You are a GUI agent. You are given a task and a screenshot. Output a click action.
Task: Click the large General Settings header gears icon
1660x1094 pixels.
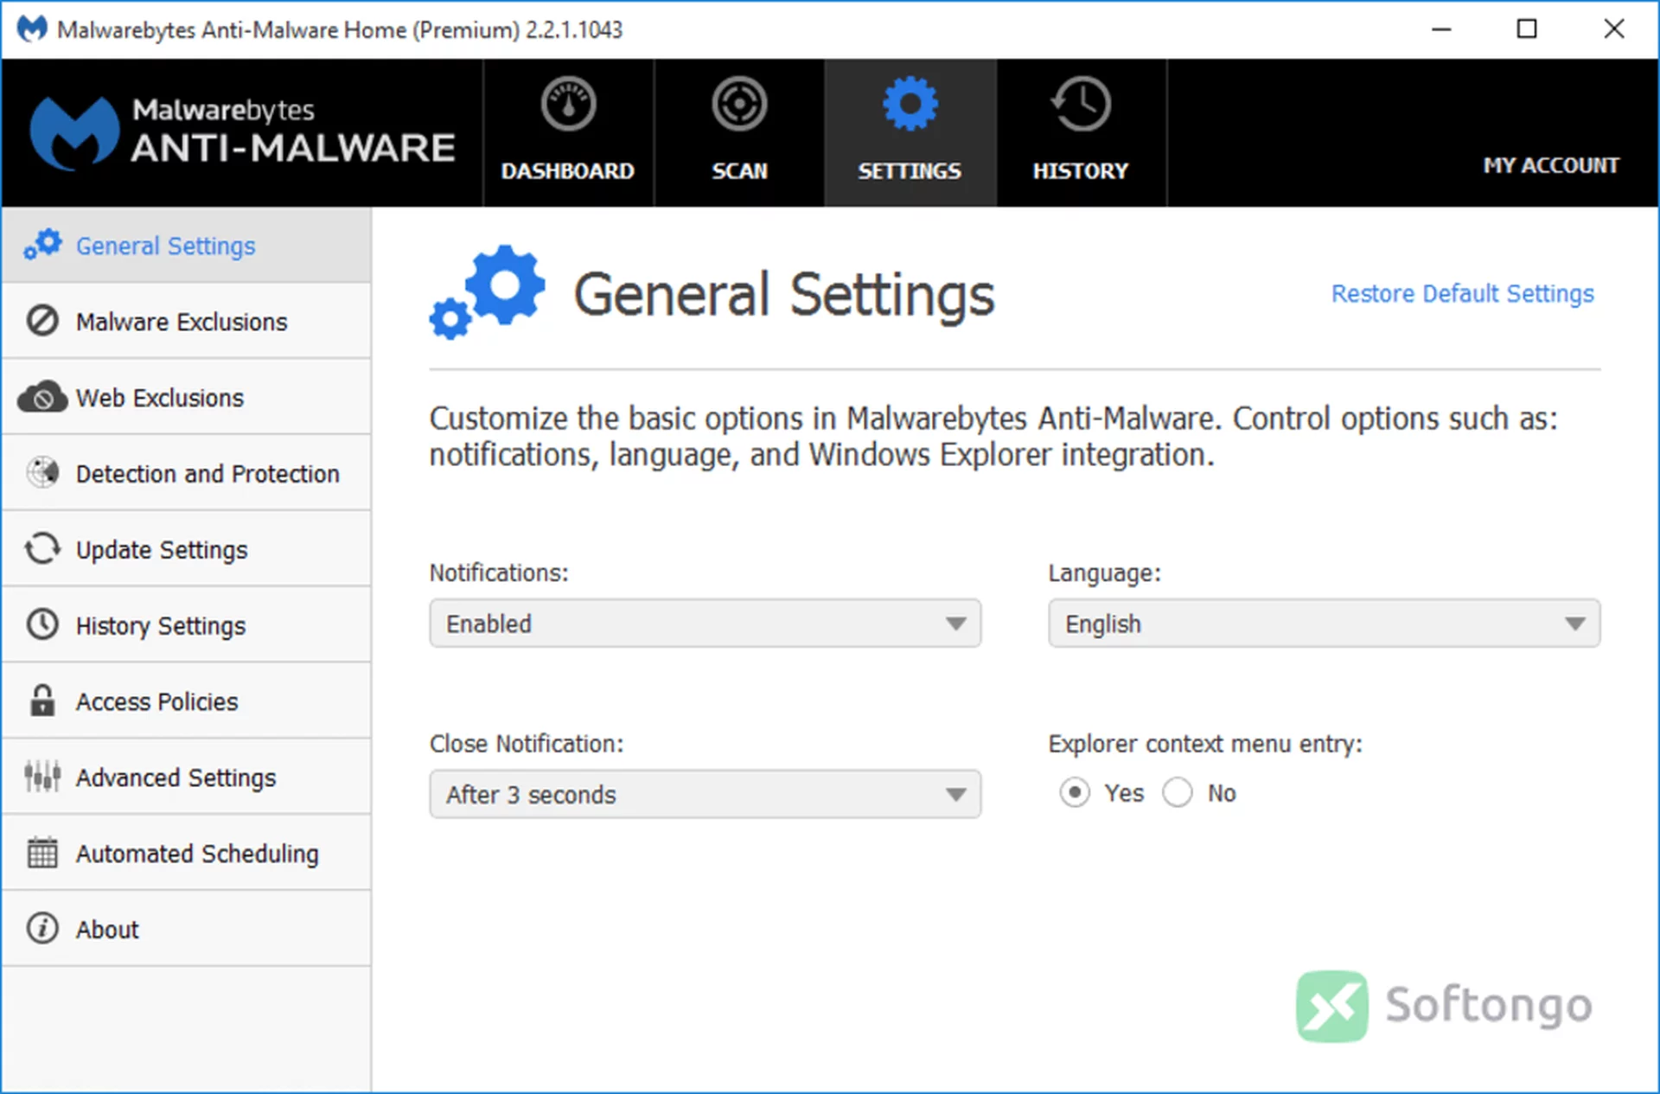pyautogui.click(x=488, y=292)
